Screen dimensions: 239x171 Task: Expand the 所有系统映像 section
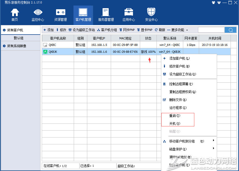click(4, 46)
